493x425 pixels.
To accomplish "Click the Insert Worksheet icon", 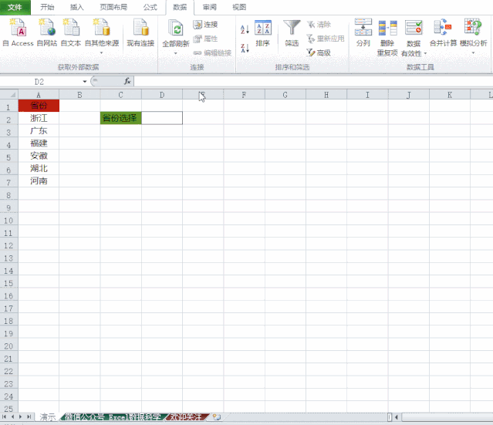I will [217, 417].
